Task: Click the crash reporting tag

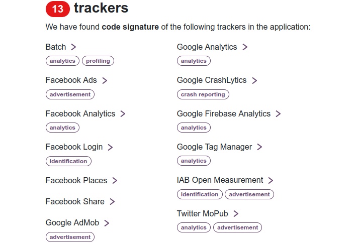Action: pyautogui.click(x=203, y=94)
